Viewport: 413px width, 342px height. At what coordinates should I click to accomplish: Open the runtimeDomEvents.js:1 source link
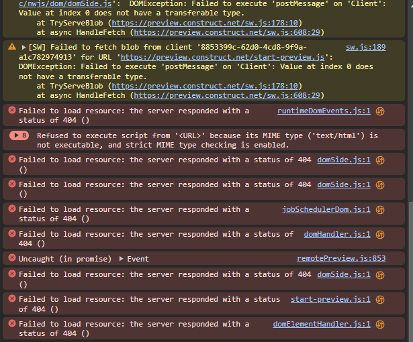tap(324, 111)
